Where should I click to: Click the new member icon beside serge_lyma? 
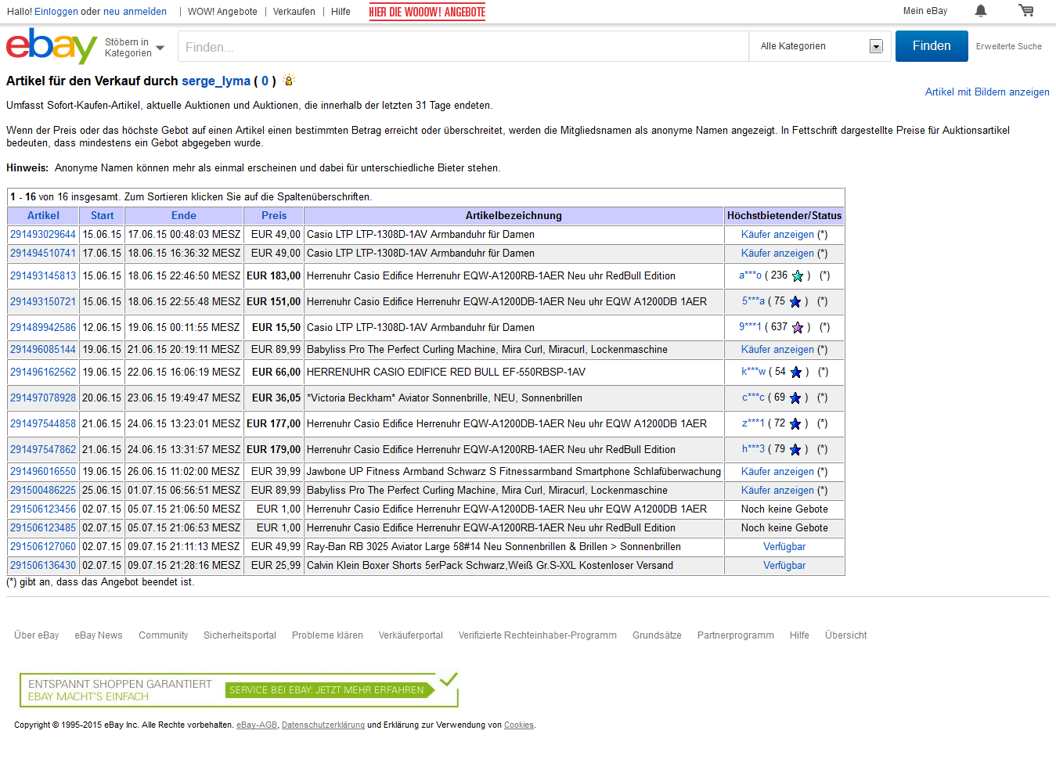[x=289, y=80]
